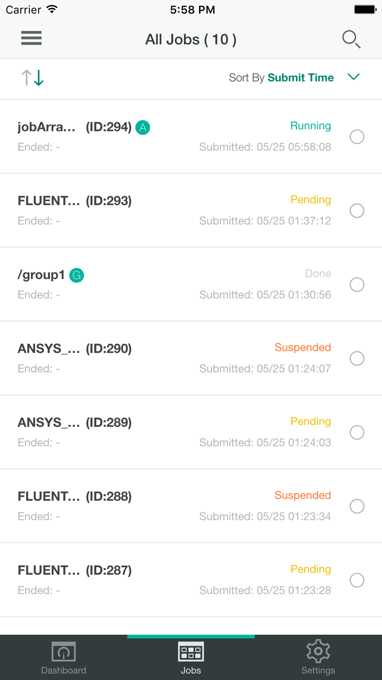Select the radio for job ID 294

(x=357, y=137)
